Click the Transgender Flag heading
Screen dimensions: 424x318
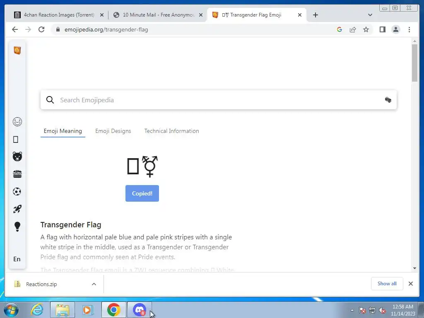tap(71, 225)
